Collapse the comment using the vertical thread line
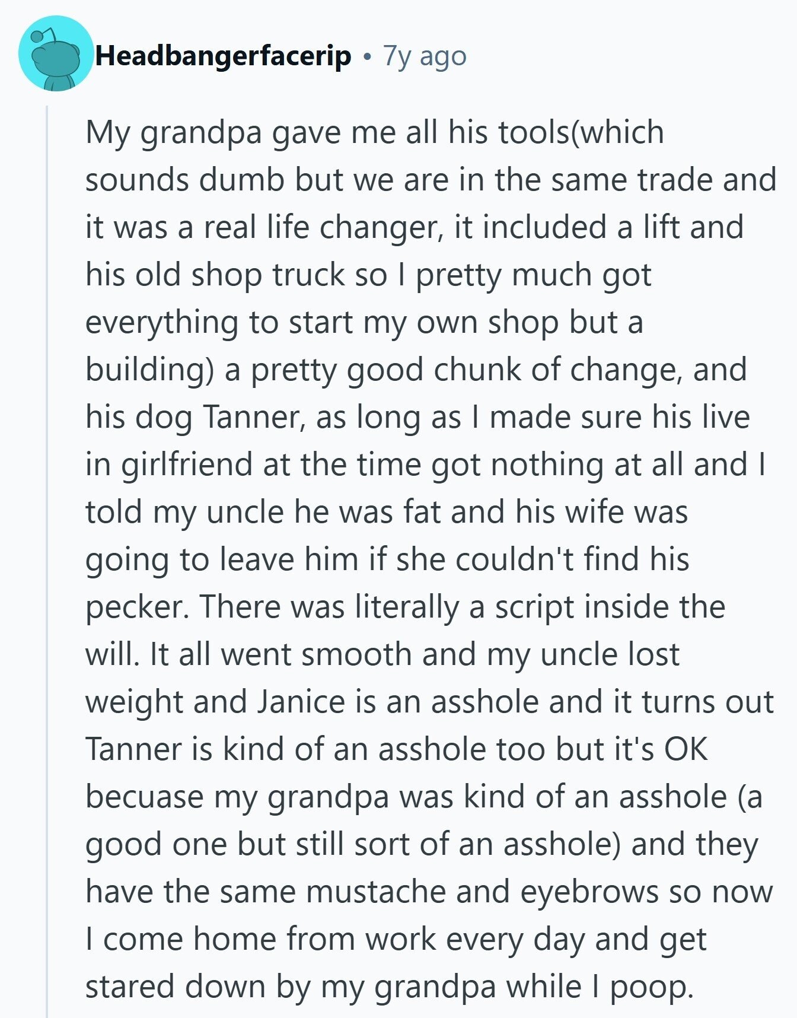The height and width of the screenshot is (1018, 797). pos(47,561)
